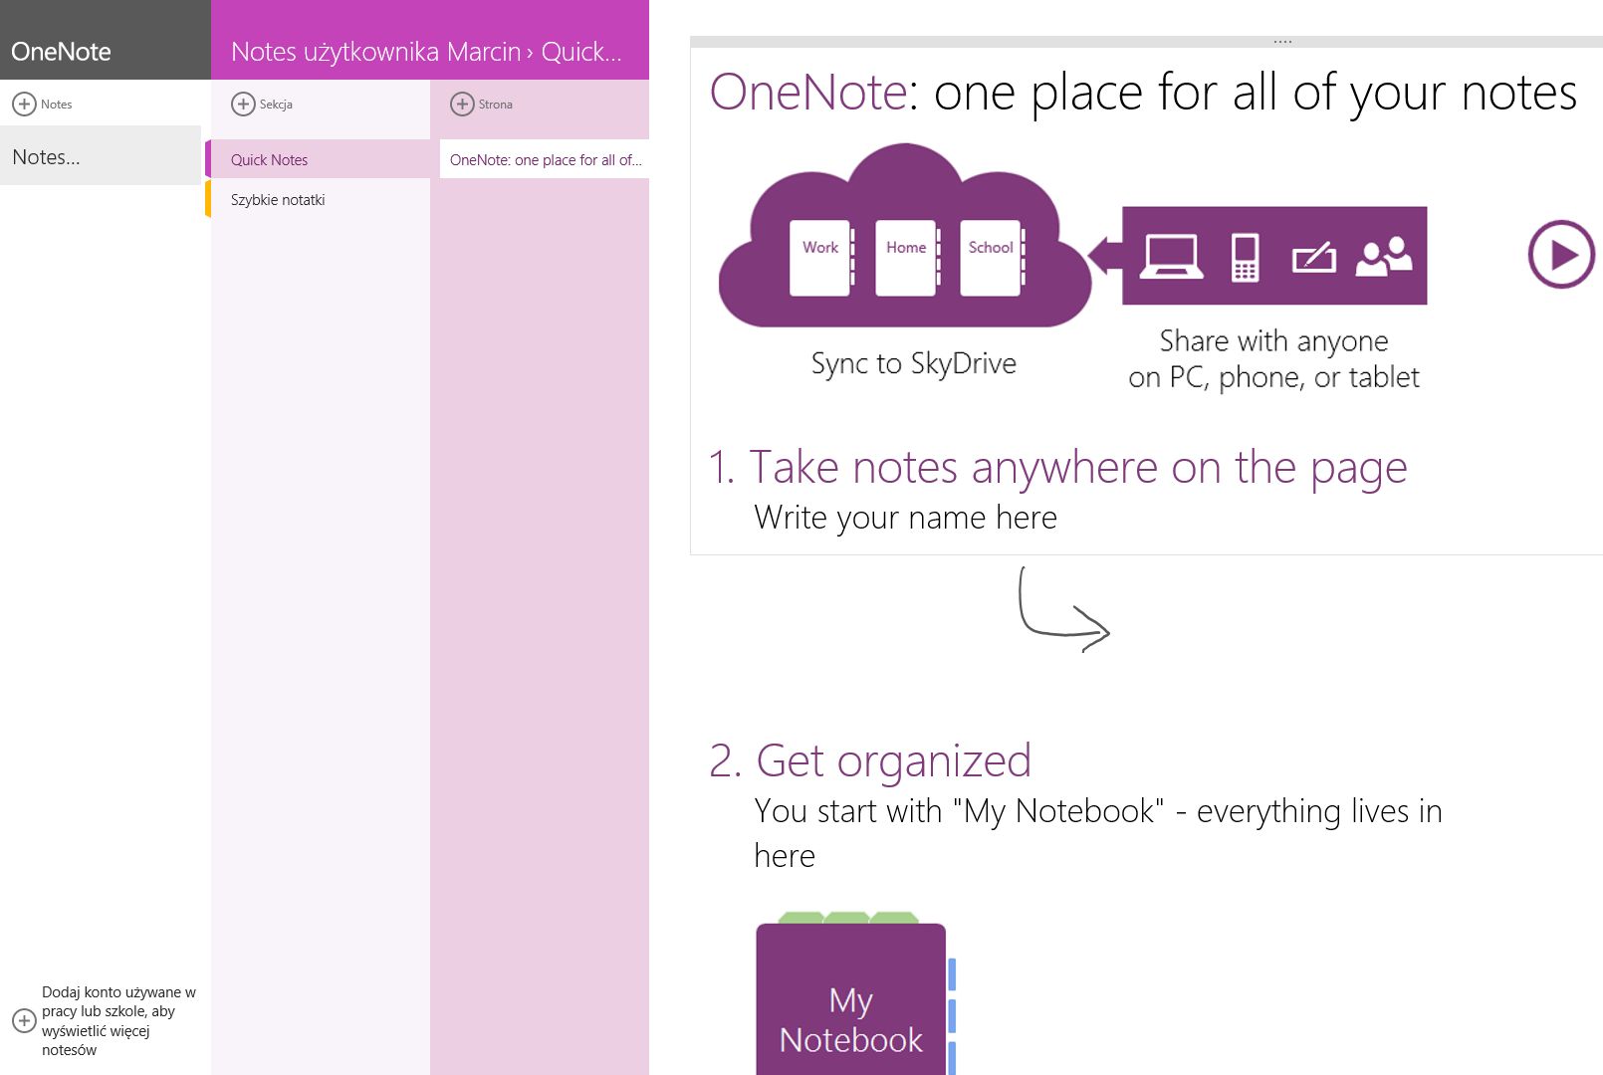This screenshot has width=1603, height=1075.
Task: Select the Szybkie notatki section
Action: 319,199
